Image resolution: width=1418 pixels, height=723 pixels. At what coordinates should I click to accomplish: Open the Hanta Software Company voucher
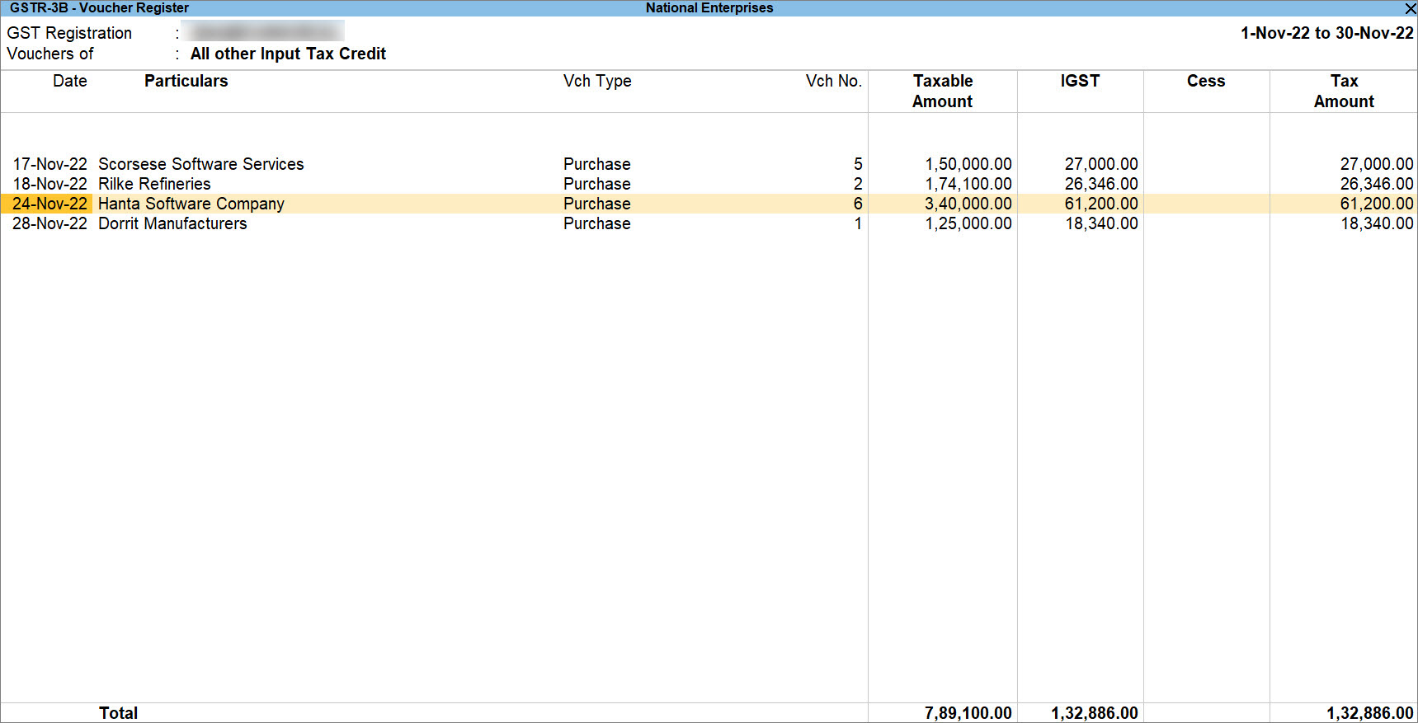pos(709,204)
